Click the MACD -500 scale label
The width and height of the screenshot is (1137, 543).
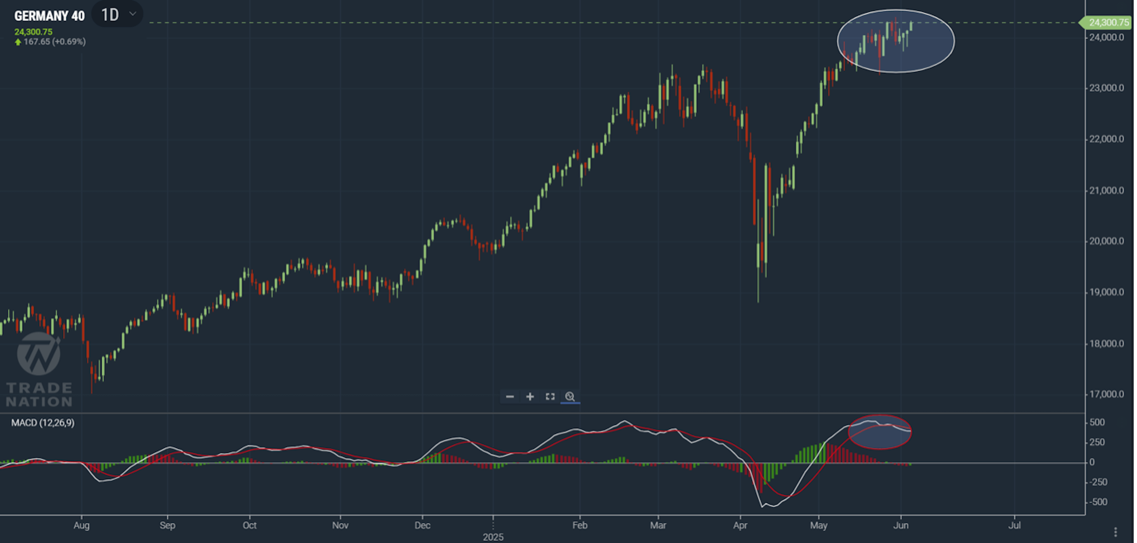pyautogui.click(x=1098, y=502)
